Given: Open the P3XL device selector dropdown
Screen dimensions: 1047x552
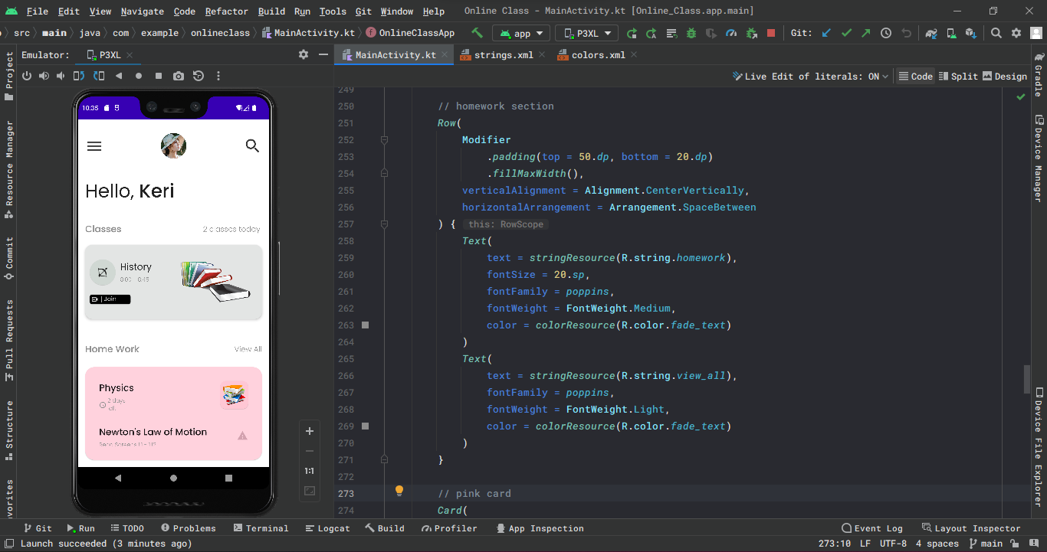Looking at the screenshot, I should (586, 33).
